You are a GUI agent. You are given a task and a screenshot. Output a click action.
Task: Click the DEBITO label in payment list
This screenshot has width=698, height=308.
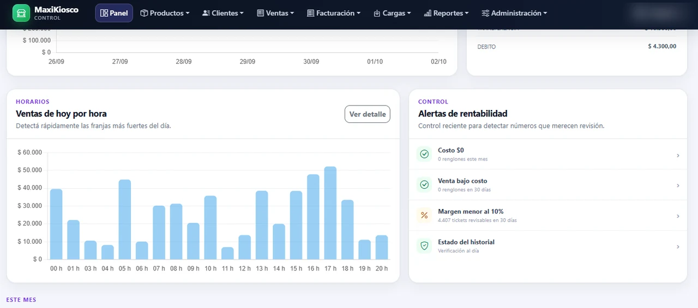(486, 47)
